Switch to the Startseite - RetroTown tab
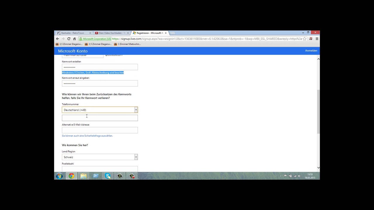Viewport: 374px width, 210px height. pos(74,33)
